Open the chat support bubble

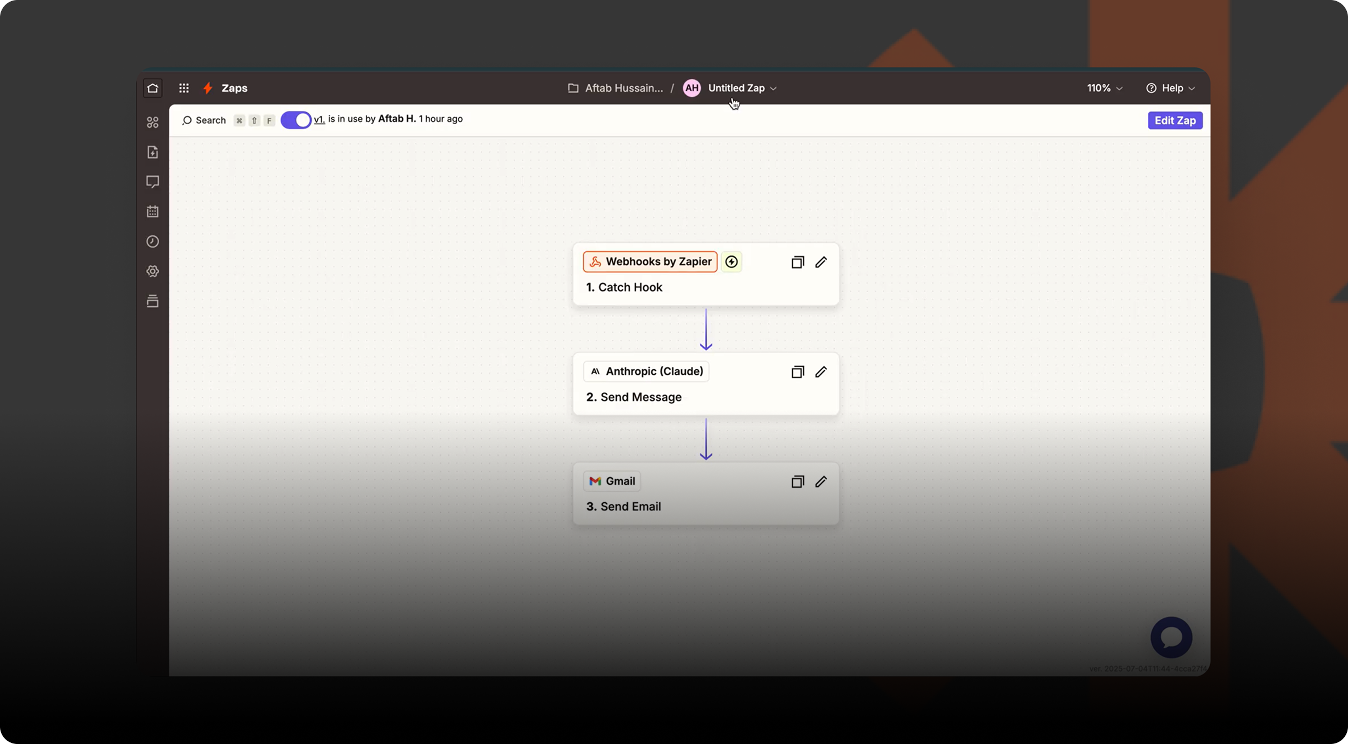coord(1171,637)
